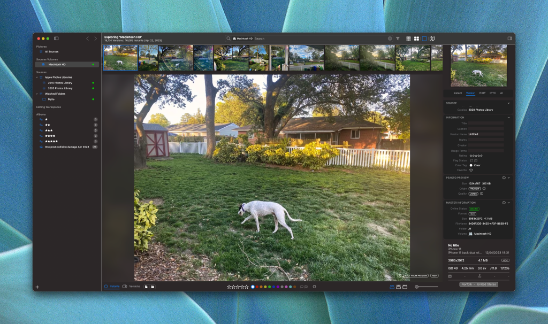Toggle the right inspector panel icon
The width and height of the screenshot is (548, 324).
[509, 38]
